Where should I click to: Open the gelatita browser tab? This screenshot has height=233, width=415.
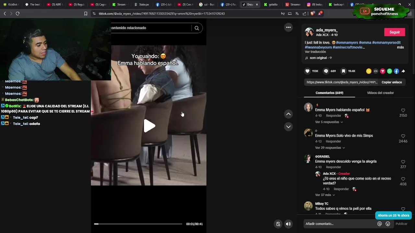(x=272, y=5)
